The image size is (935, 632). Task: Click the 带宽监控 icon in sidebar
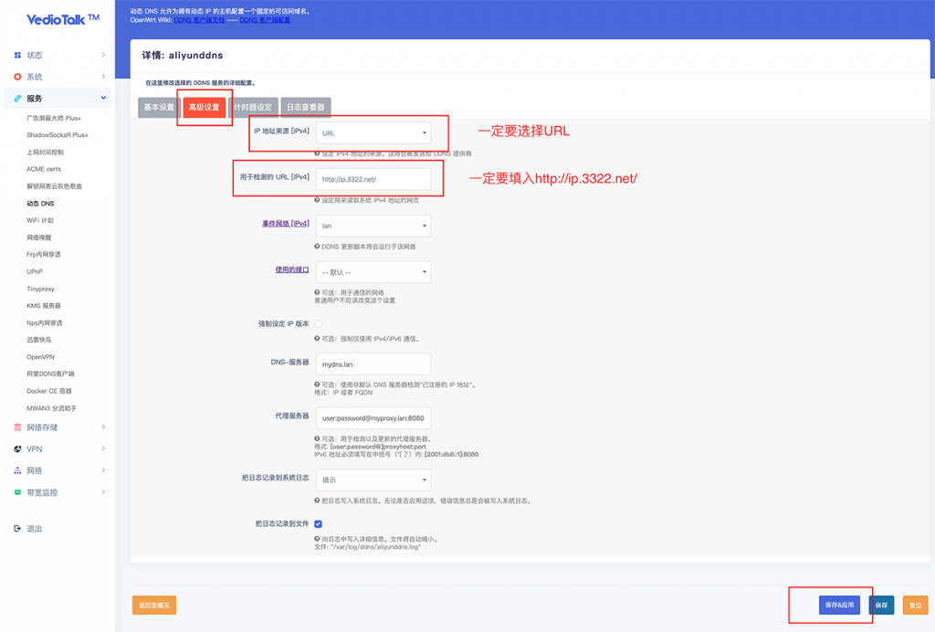pyautogui.click(x=17, y=493)
